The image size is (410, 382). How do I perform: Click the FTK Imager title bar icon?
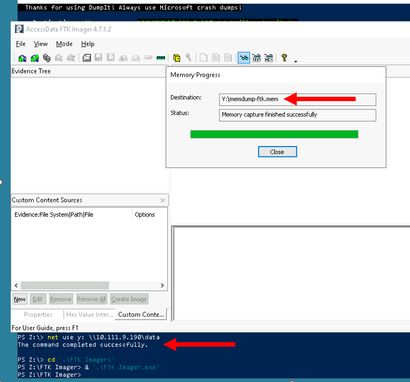coord(19,29)
